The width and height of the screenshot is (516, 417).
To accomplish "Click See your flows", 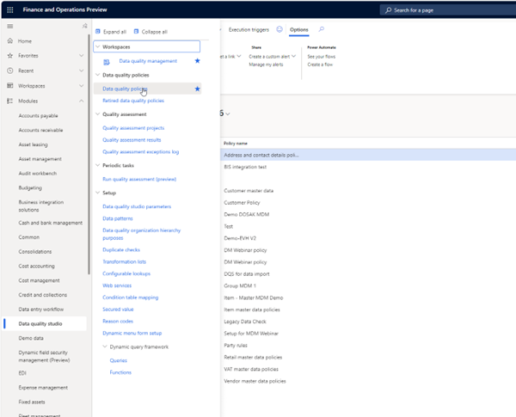I will [x=321, y=56].
